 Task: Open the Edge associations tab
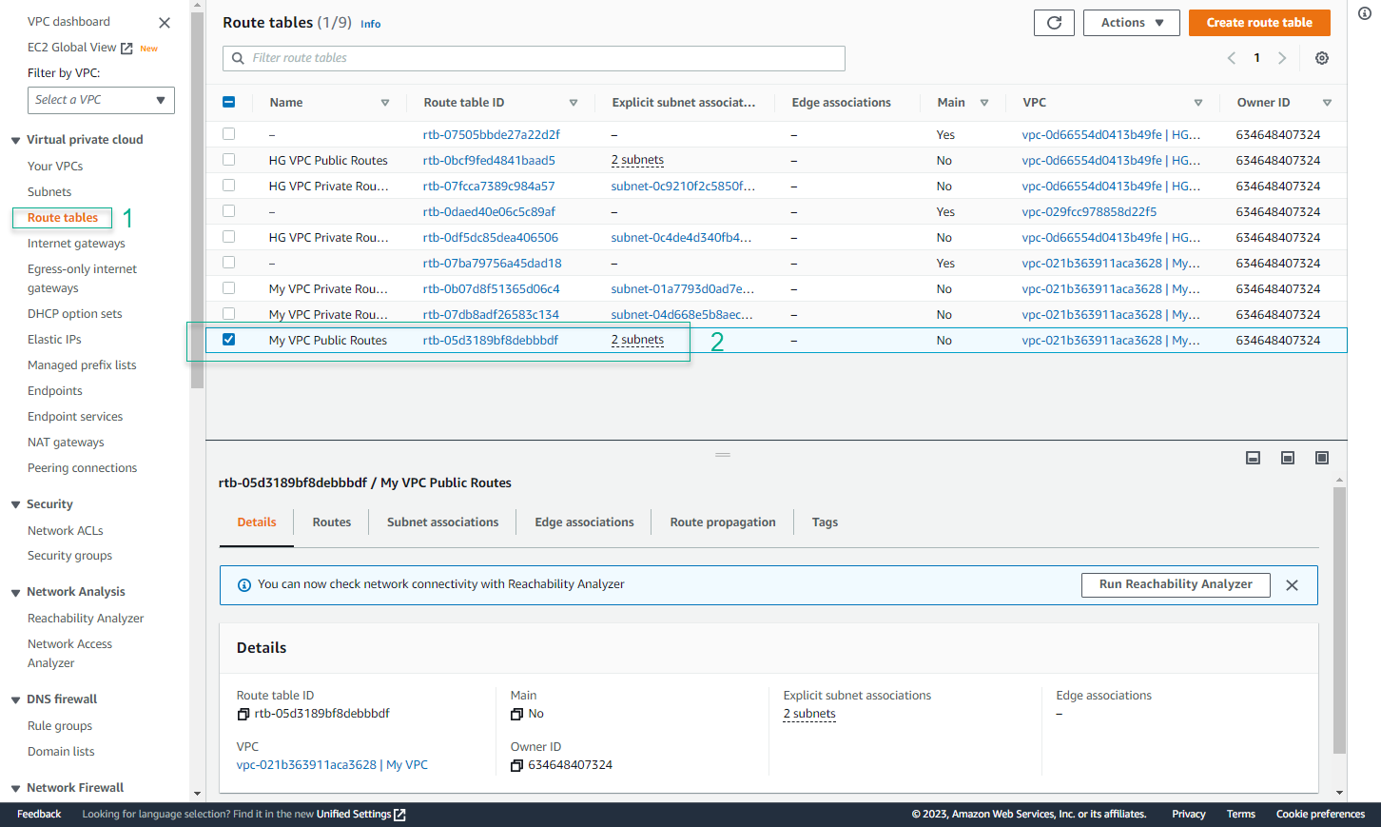pyautogui.click(x=585, y=522)
